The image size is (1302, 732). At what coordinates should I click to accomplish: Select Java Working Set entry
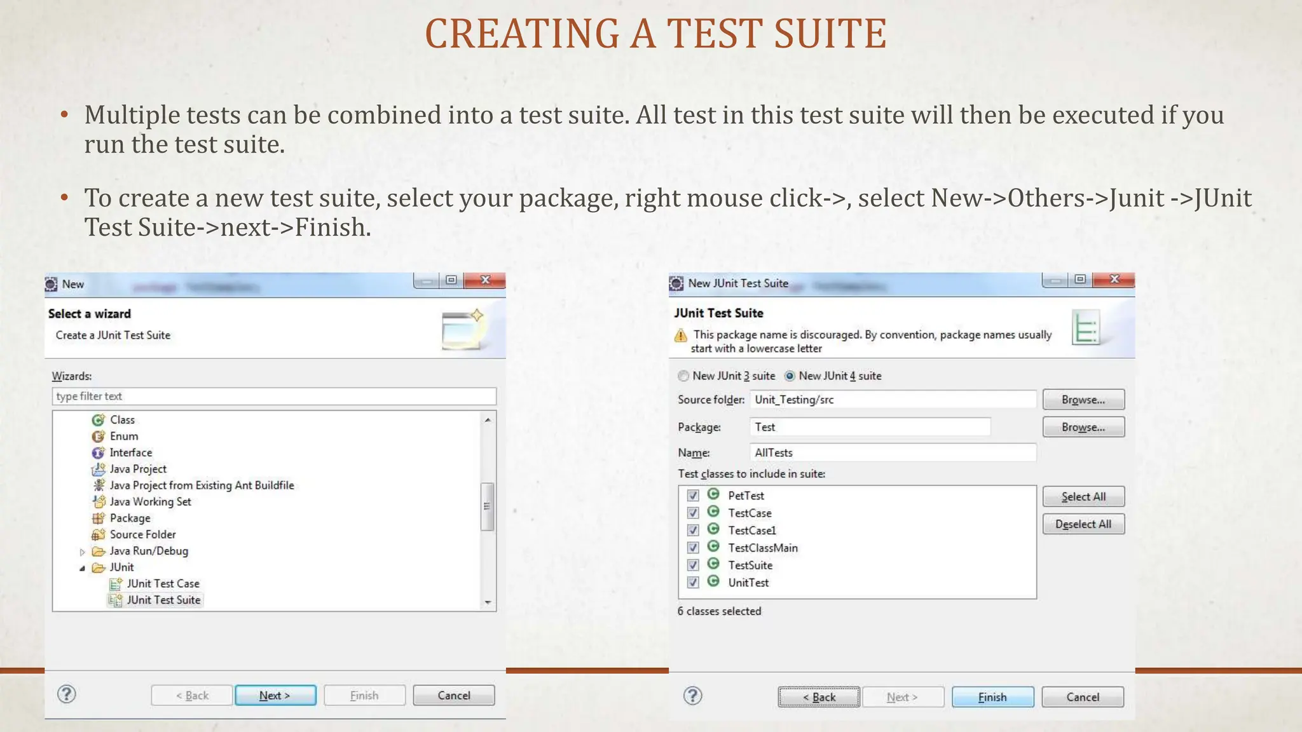[150, 502]
